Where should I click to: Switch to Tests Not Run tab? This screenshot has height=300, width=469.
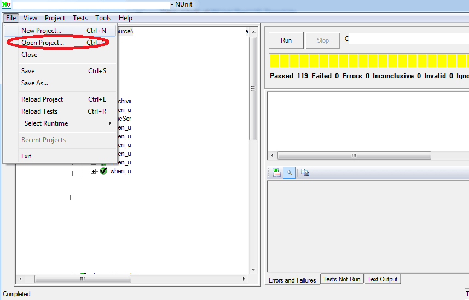[x=341, y=279]
